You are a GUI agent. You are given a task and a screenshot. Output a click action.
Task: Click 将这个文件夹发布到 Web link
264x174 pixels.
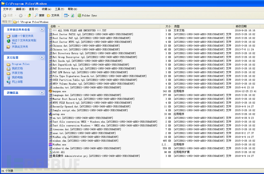[x=24, y=42]
